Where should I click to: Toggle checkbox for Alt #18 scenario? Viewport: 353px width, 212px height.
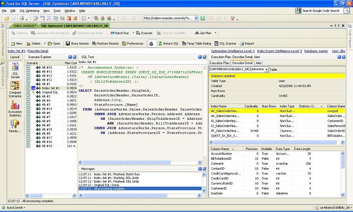point(28,146)
